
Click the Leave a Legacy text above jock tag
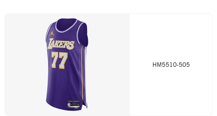74,101
